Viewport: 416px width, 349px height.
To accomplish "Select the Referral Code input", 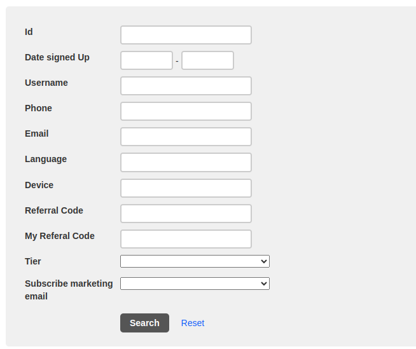I will (186, 214).
